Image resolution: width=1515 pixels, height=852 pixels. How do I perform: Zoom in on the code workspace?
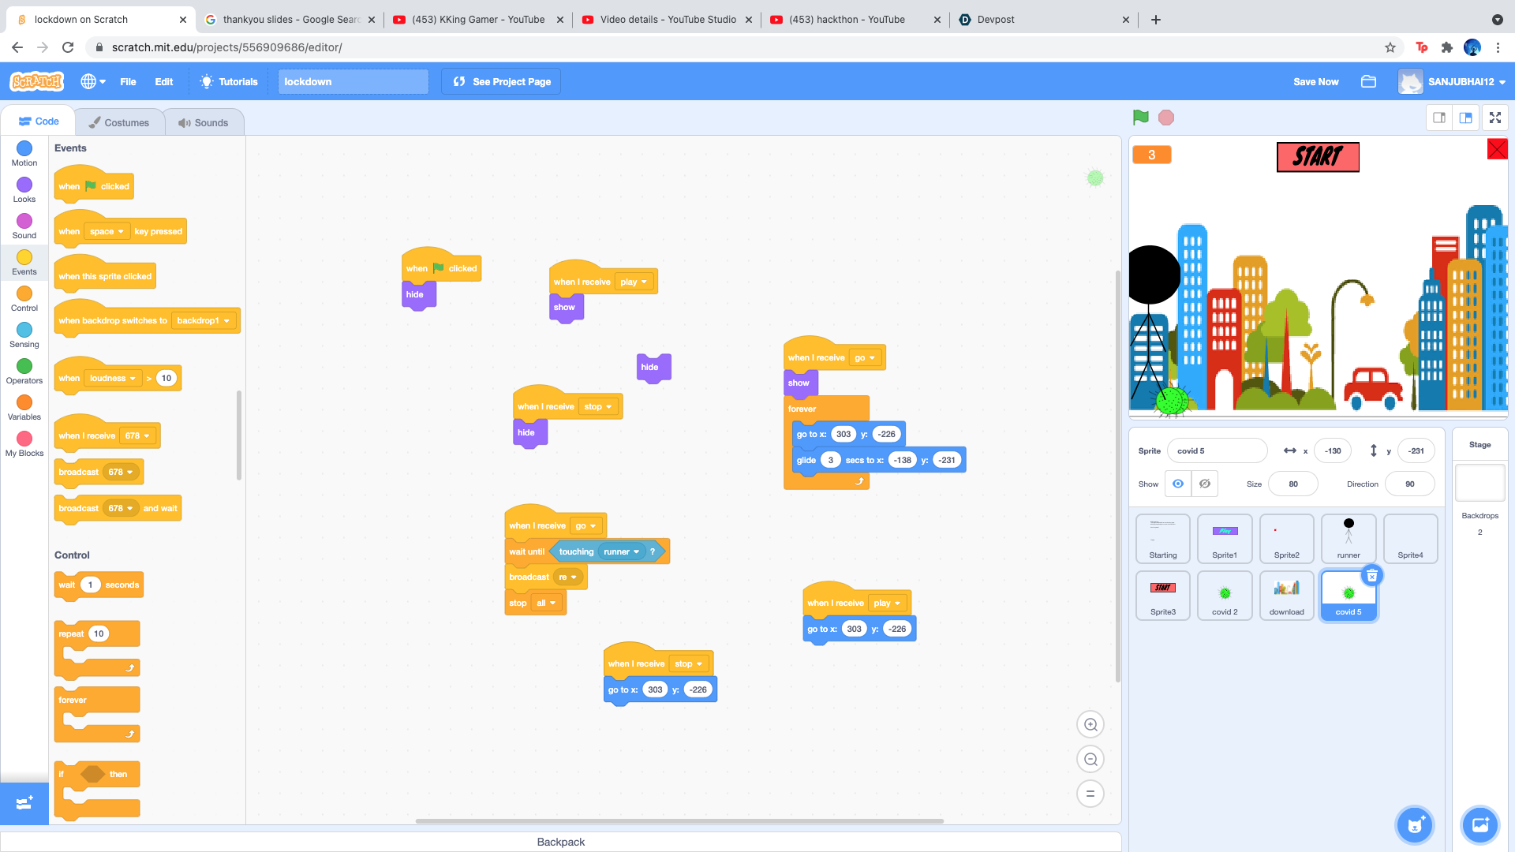click(x=1090, y=724)
